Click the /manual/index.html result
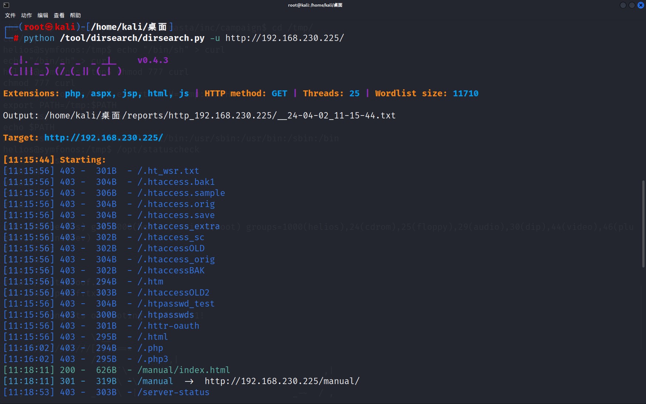The width and height of the screenshot is (646, 404). click(184, 370)
